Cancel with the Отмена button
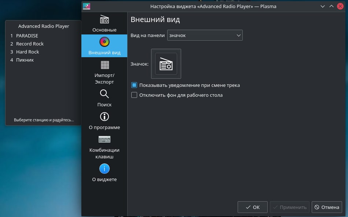Image resolution: width=348 pixels, height=217 pixels. 327,207
